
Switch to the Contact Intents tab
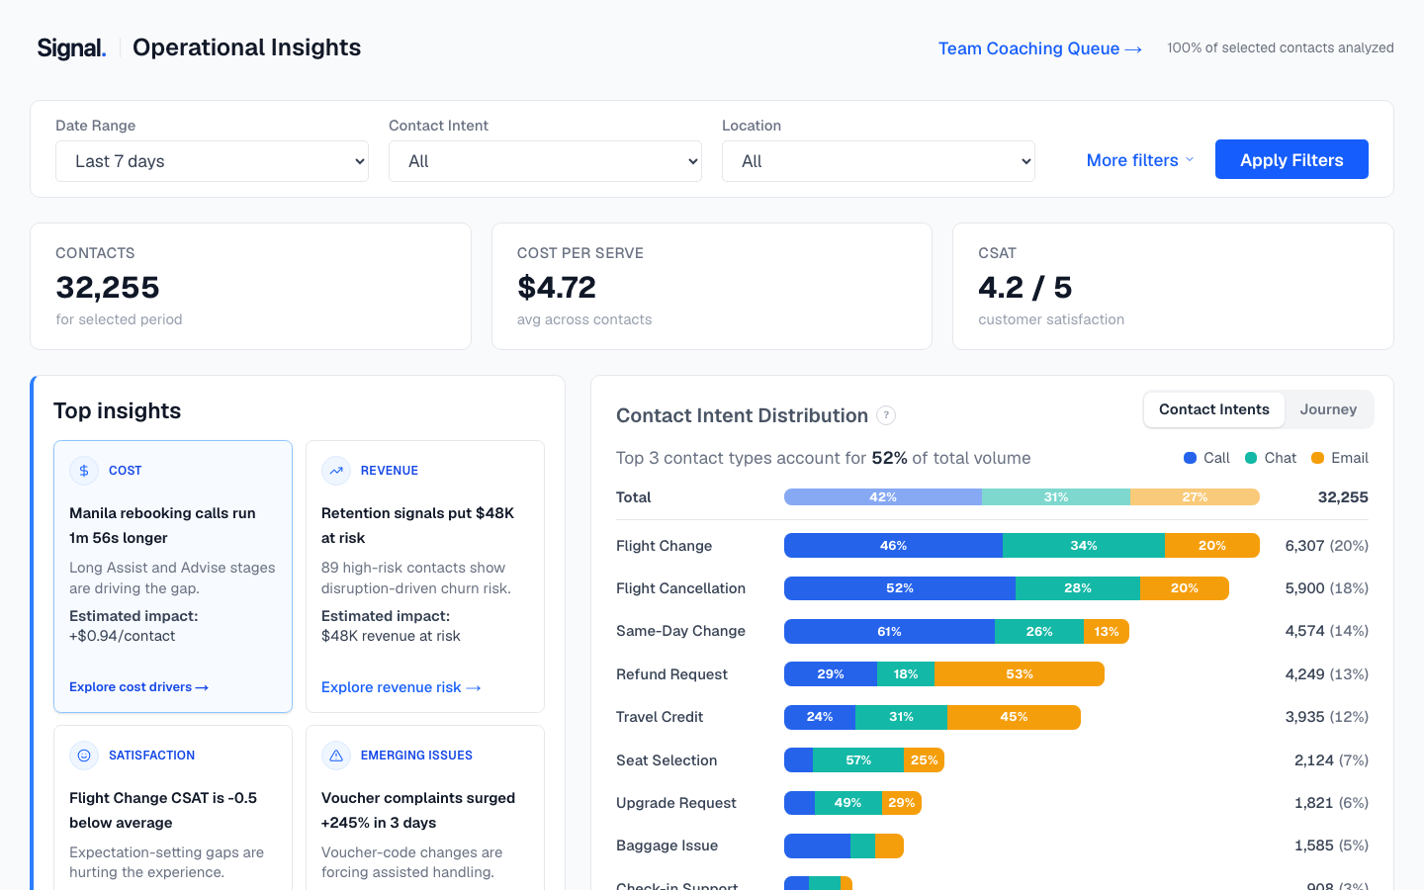click(x=1214, y=409)
